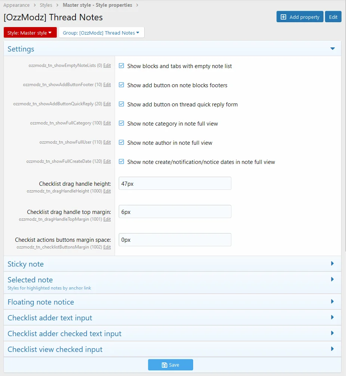Image resolution: width=346 pixels, height=376 pixels.
Task: Toggle Show note author in note full view
Action: pyautogui.click(x=121, y=143)
